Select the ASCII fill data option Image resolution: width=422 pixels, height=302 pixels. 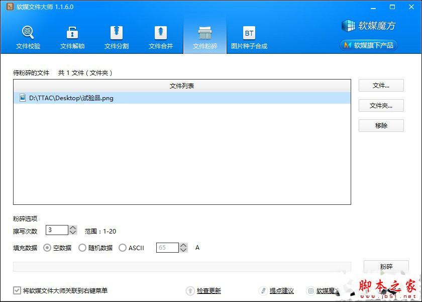coord(122,248)
